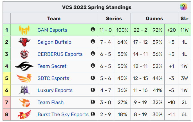Open the GAM Esports team link
This screenshot has width=193, height=122.
tap(52, 30)
